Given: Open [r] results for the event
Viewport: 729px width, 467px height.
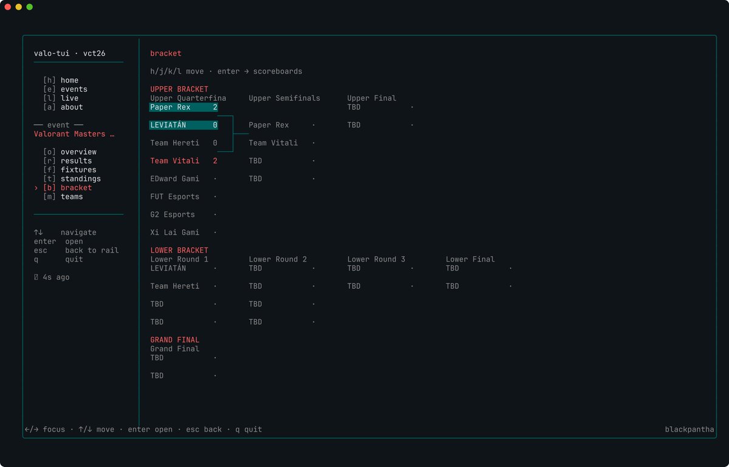Looking at the screenshot, I should 67,161.
